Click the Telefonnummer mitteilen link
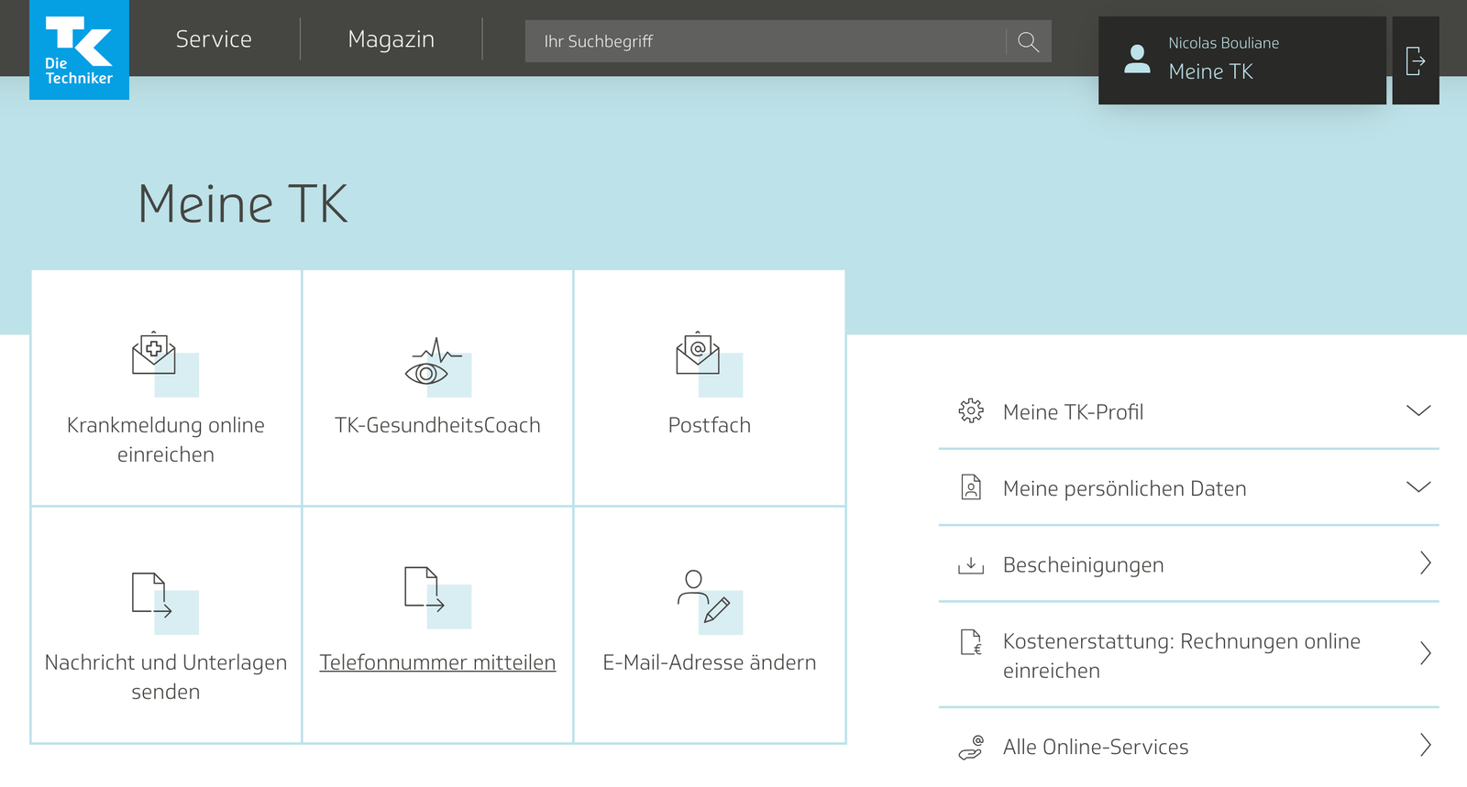The width and height of the screenshot is (1467, 787). click(x=437, y=662)
